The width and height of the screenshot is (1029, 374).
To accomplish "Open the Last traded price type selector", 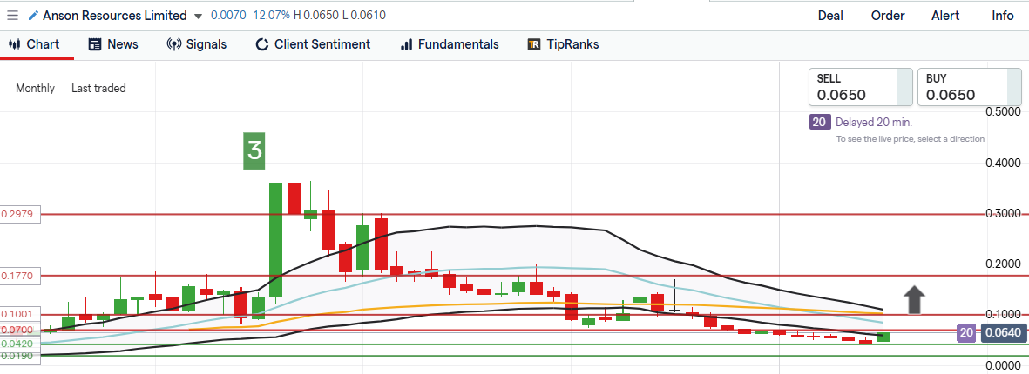I will pyautogui.click(x=98, y=88).
